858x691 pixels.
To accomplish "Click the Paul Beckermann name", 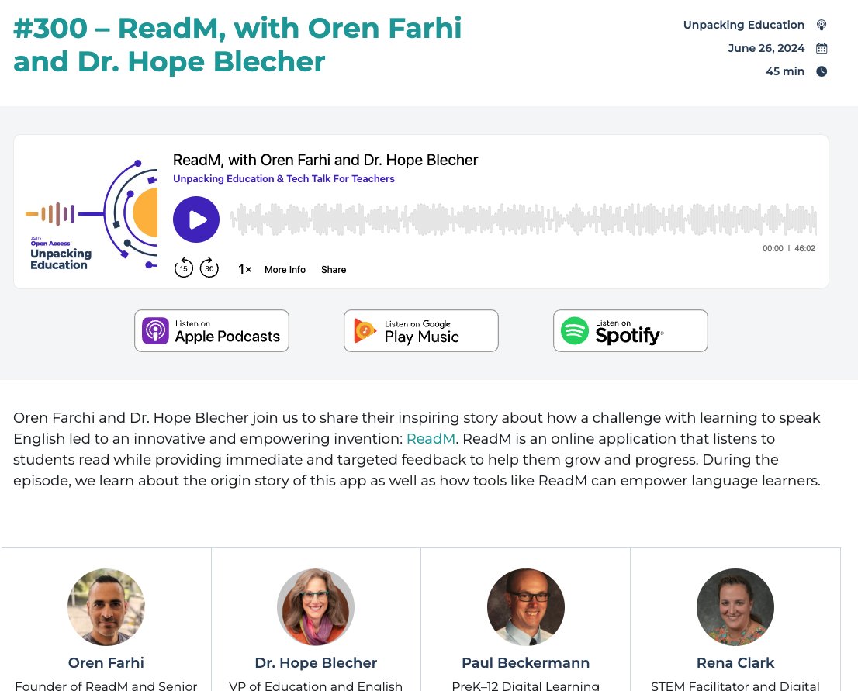I will point(525,662).
